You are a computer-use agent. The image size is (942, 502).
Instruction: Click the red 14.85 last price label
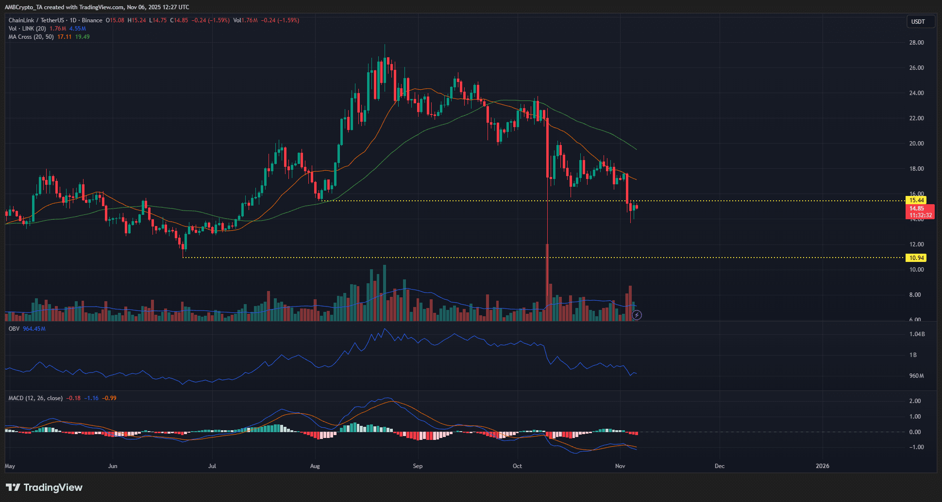tap(917, 208)
